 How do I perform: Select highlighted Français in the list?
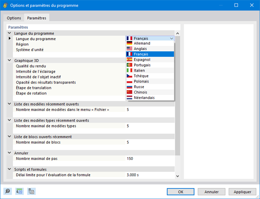[150, 54]
